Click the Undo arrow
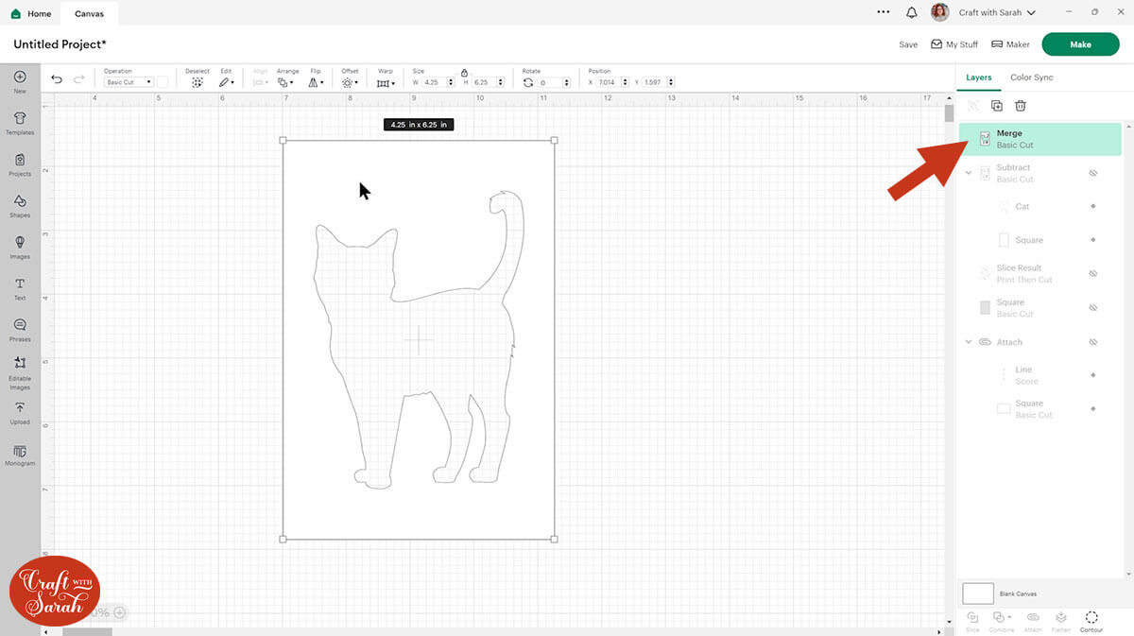1134x636 pixels. click(57, 79)
